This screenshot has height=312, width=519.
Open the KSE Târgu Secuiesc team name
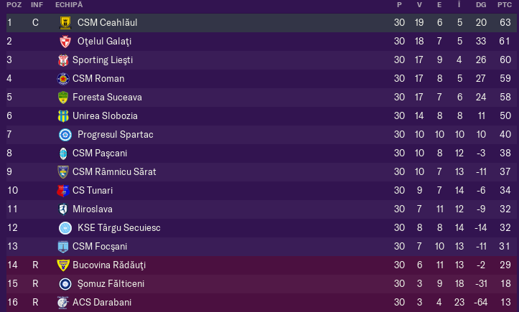pyautogui.click(x=119, y=227)
